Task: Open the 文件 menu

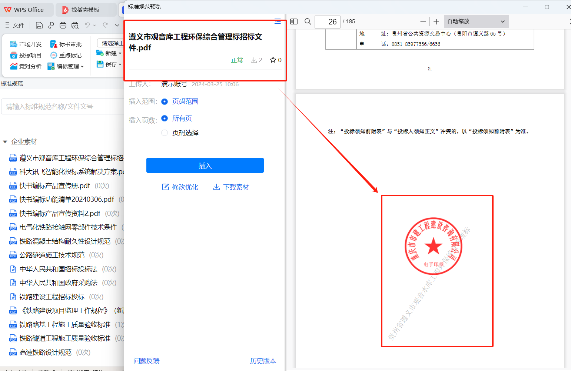Action: [15, 25]
